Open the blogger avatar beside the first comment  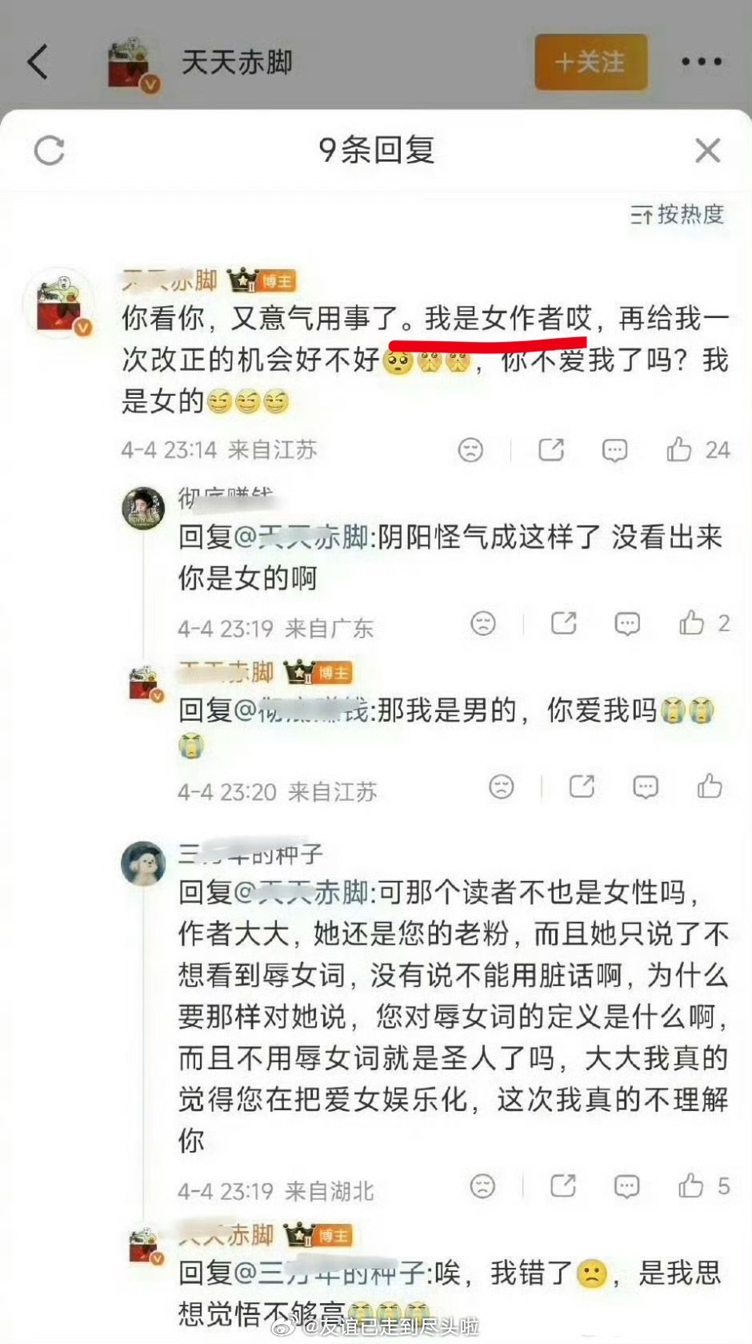point(61,304)
